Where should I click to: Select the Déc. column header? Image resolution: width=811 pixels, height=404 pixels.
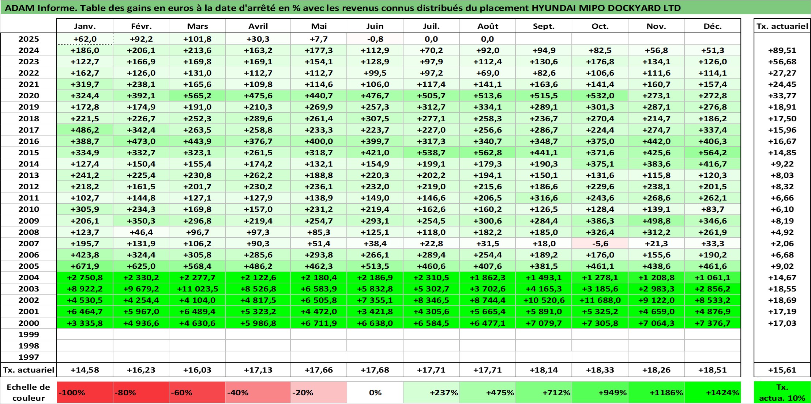713,26
